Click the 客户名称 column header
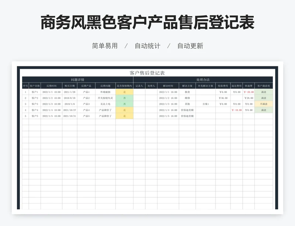This screenshot has width=295, height=226. pyautogui.click(x=35, y=86)
